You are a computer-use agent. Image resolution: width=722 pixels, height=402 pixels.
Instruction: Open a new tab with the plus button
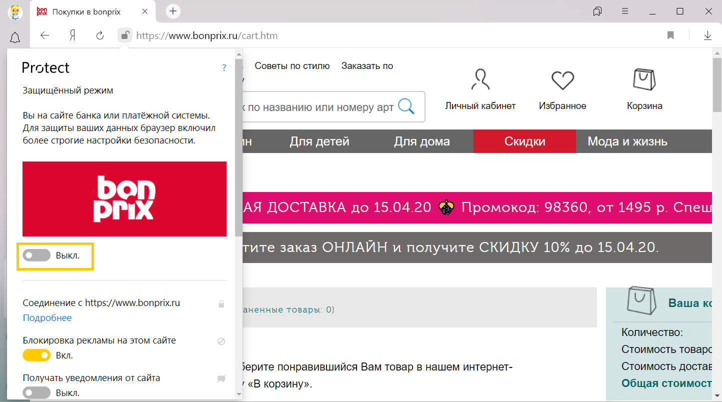click(x=173, y=11)
